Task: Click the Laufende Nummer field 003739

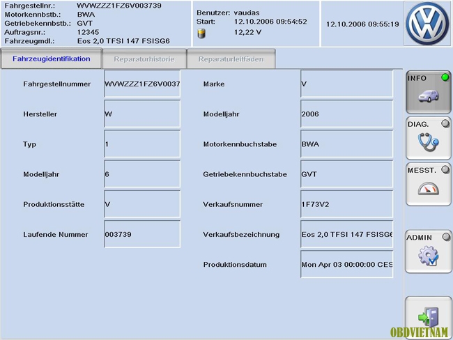Action: tap(142, 234)
